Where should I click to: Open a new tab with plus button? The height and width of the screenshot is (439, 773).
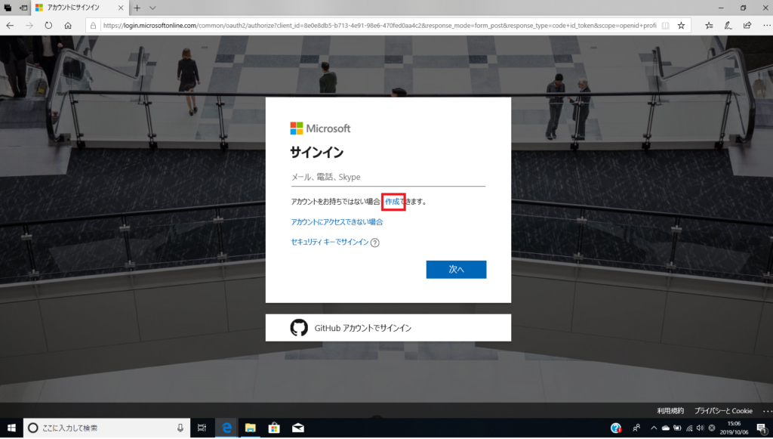137,8
